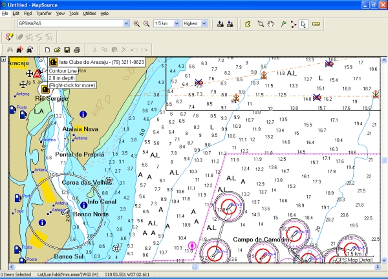Open the GPSMAPAS product dropdown
This screenshot has height=279, width=388.
point(126,24)
